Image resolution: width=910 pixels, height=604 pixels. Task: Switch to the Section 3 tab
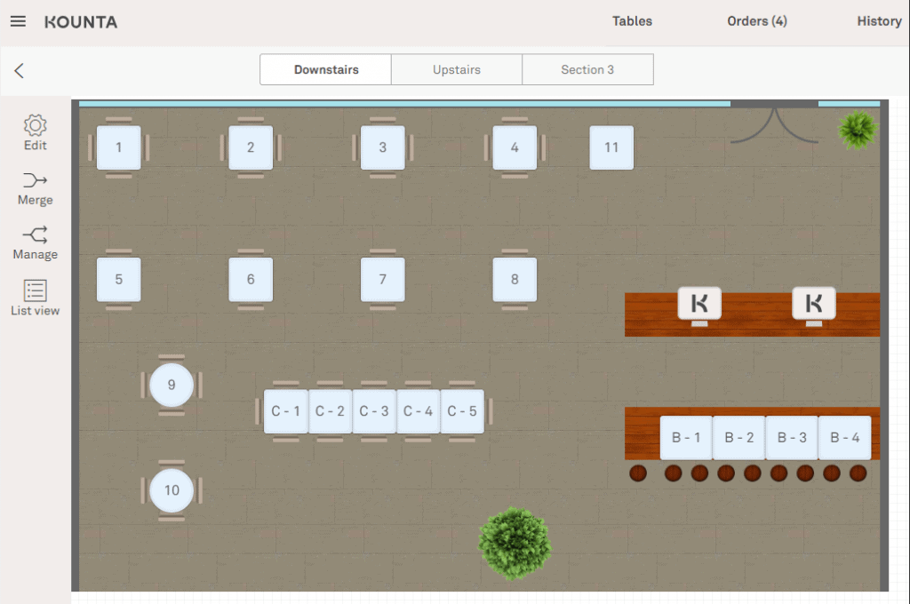(x=587, y=69)
